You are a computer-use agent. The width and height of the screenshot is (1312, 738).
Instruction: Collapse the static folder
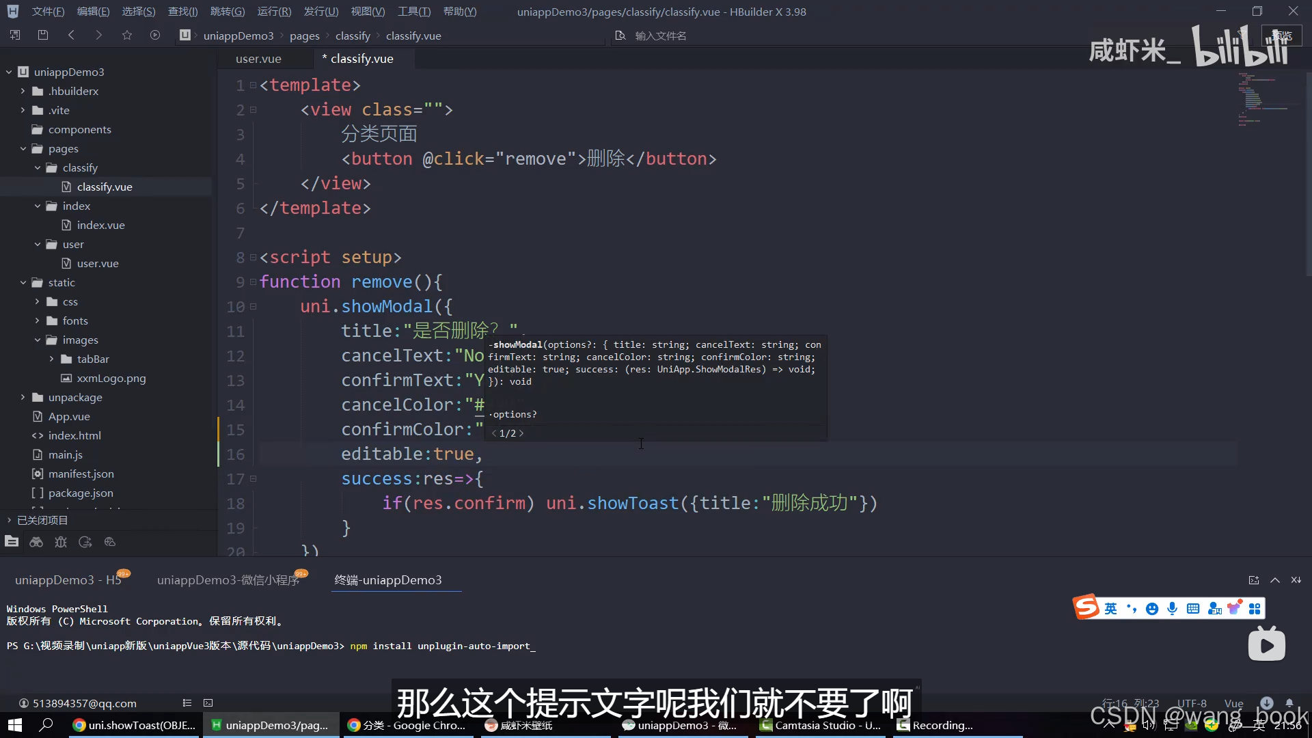click(23, 282)
